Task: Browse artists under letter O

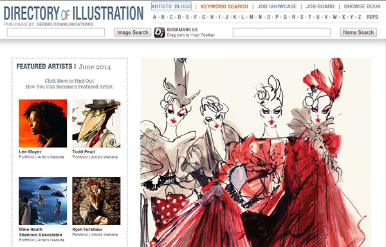Action: click(268, 17)
